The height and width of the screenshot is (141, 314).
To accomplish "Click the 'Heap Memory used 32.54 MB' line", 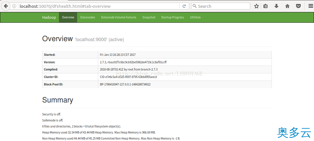I will 99,132.
